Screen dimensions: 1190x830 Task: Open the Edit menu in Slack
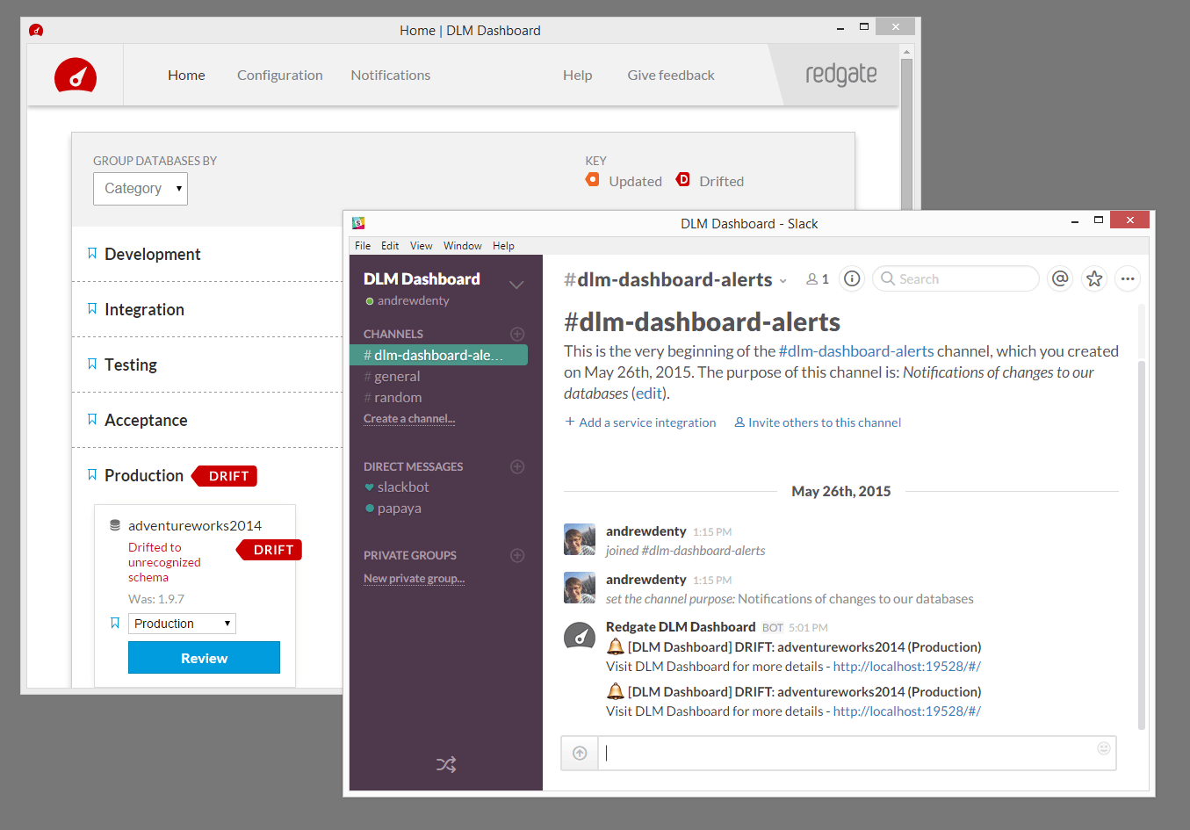pos(390,246)
